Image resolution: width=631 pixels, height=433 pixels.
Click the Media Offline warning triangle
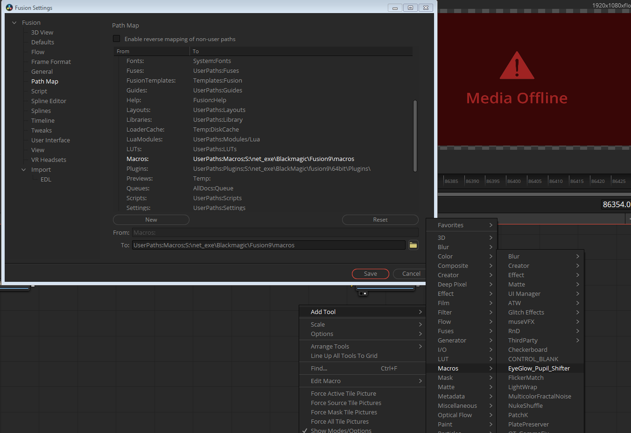pyautogui.click(x=517, y=65)
